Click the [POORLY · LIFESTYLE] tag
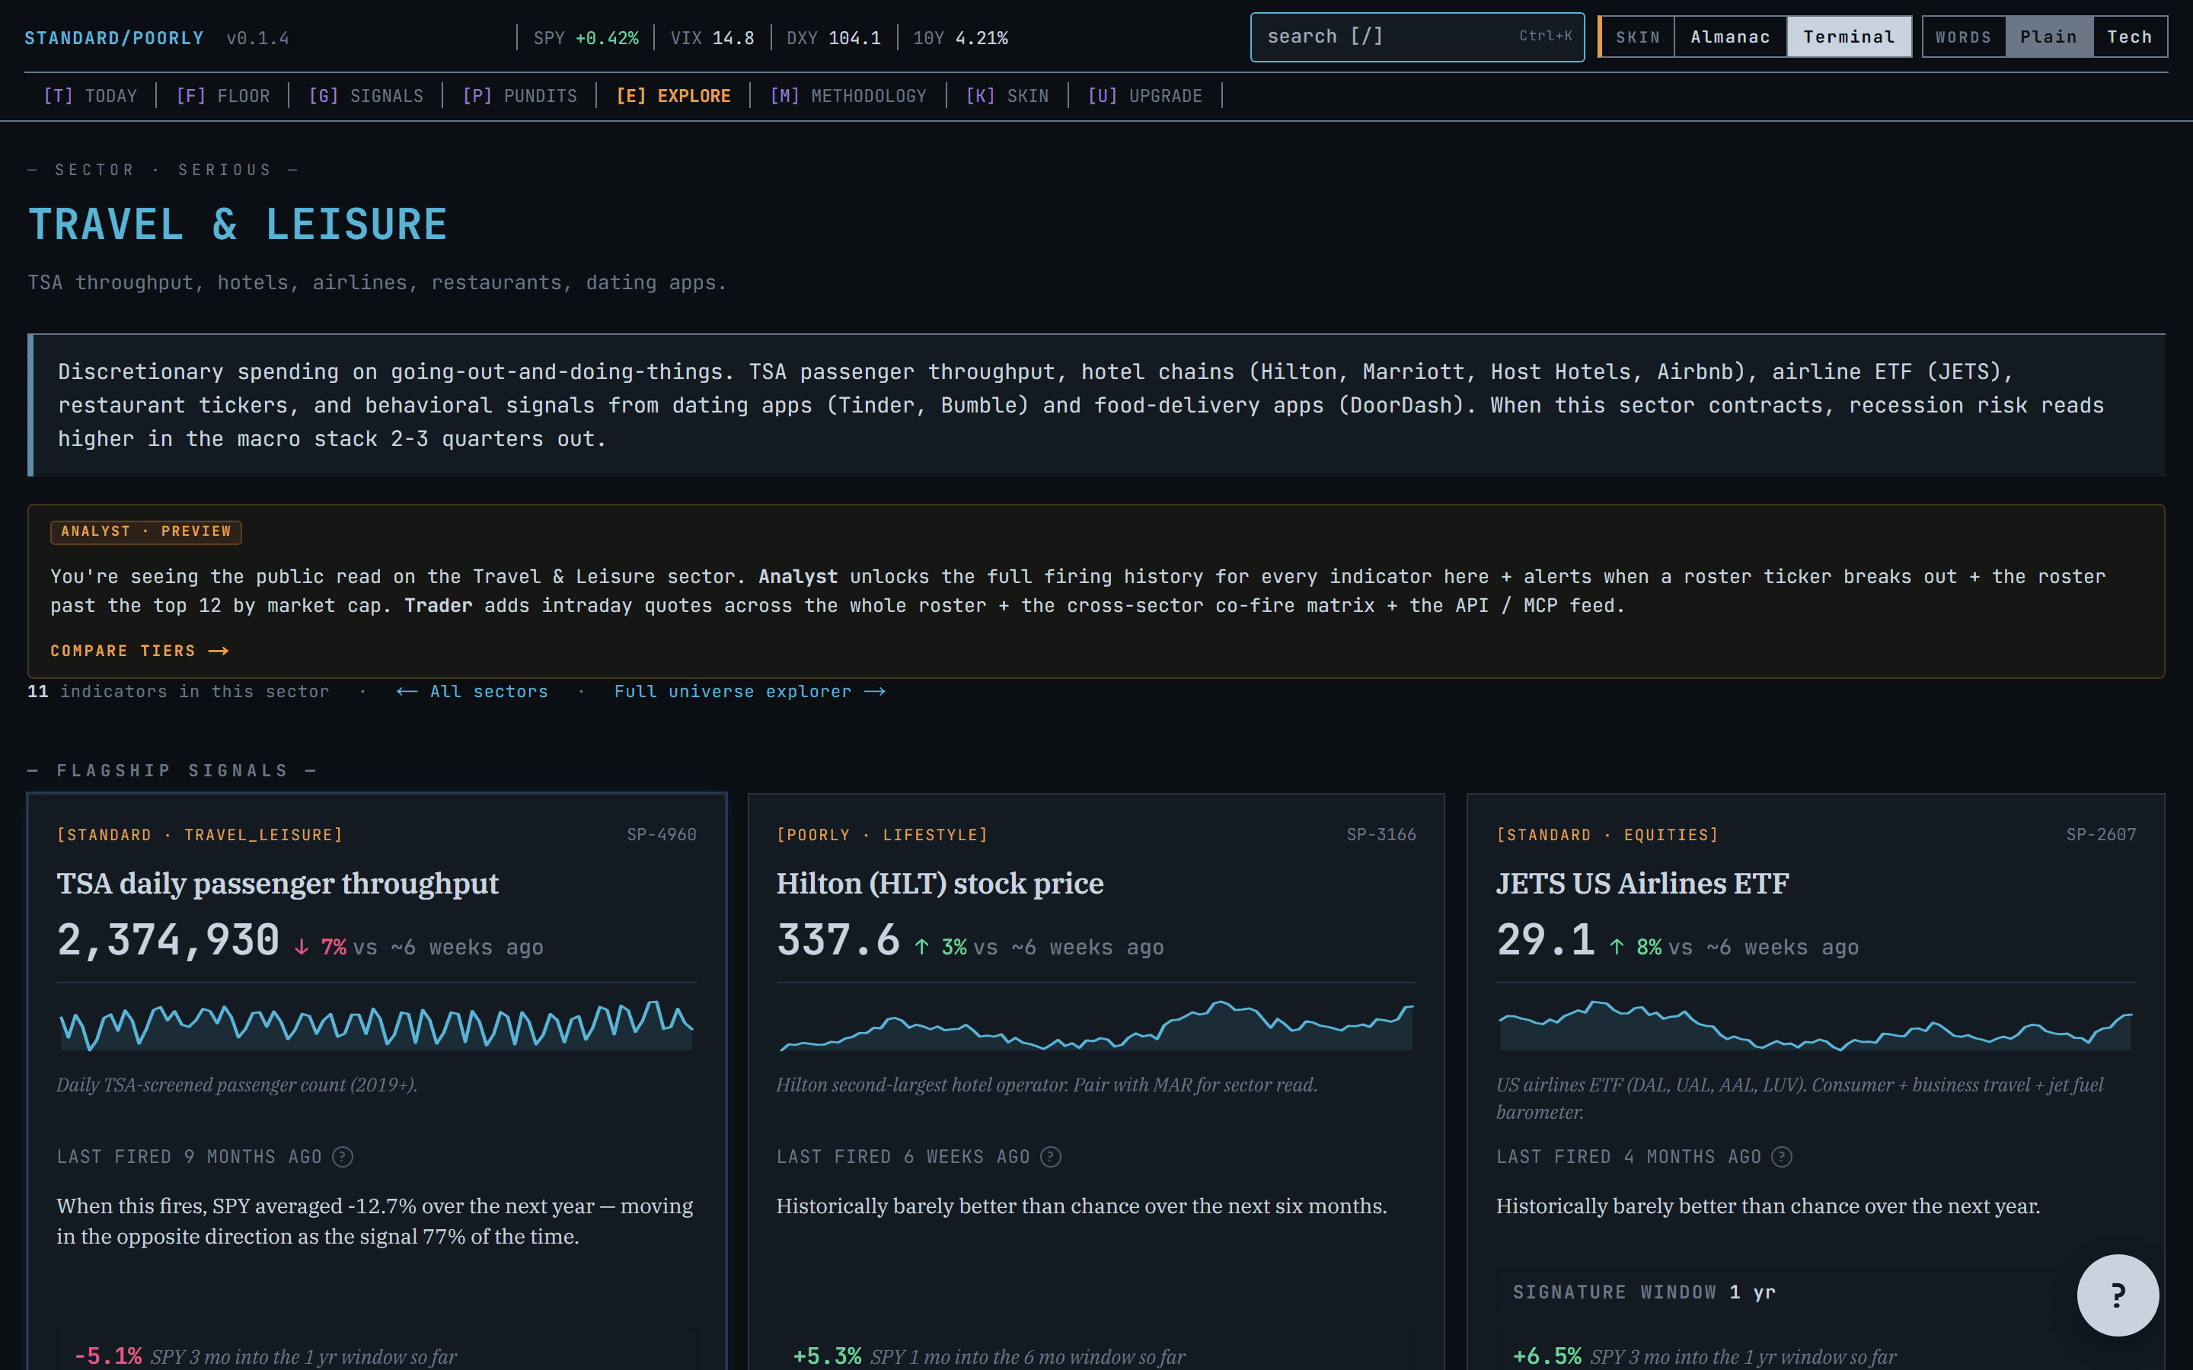 (882, 834)
